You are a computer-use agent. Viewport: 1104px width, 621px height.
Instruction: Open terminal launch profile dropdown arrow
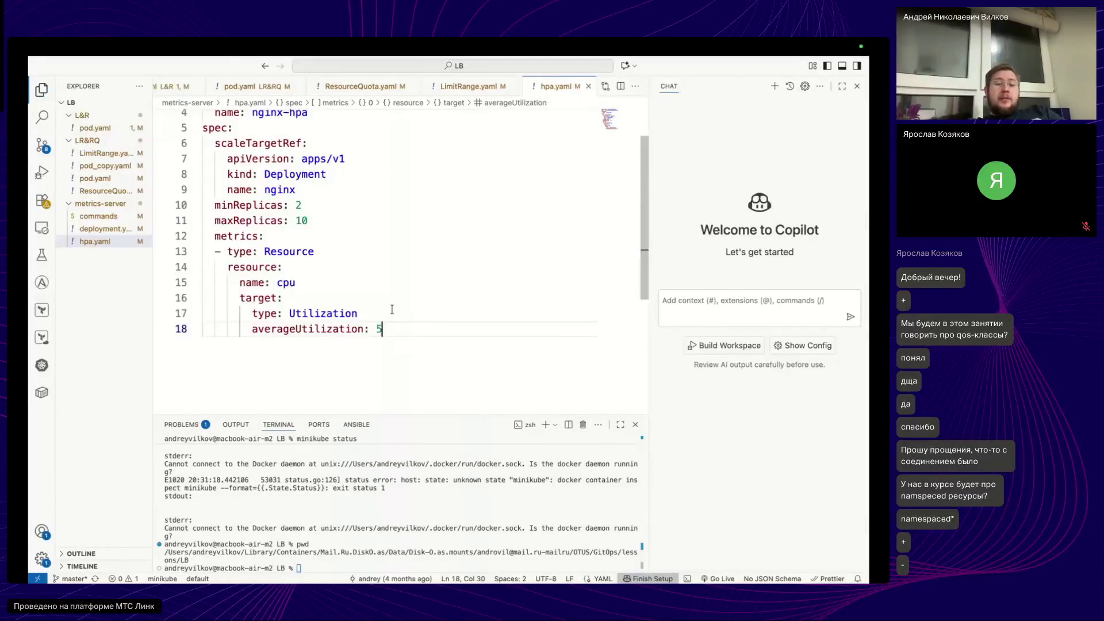pos(555,425)
